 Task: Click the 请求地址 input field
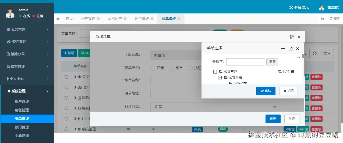click(176, 94)
